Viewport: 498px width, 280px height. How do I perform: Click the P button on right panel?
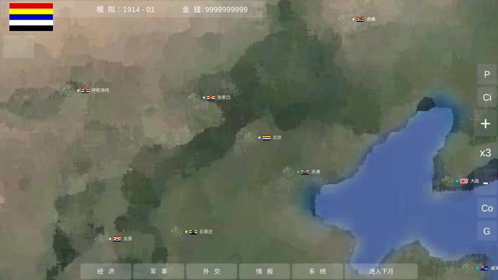click(x=487, y=74)
